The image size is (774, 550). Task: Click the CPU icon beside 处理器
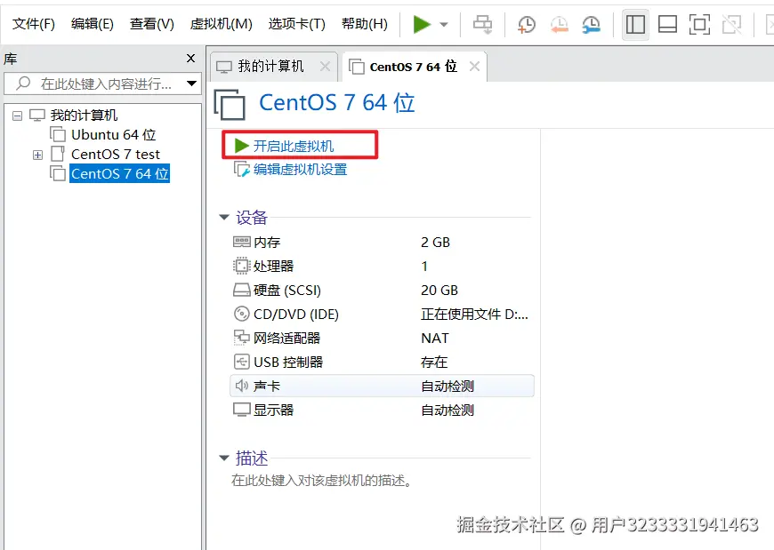241,266
